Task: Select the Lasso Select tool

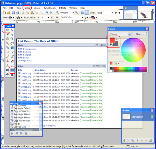Action: click(x=8, y=34)
